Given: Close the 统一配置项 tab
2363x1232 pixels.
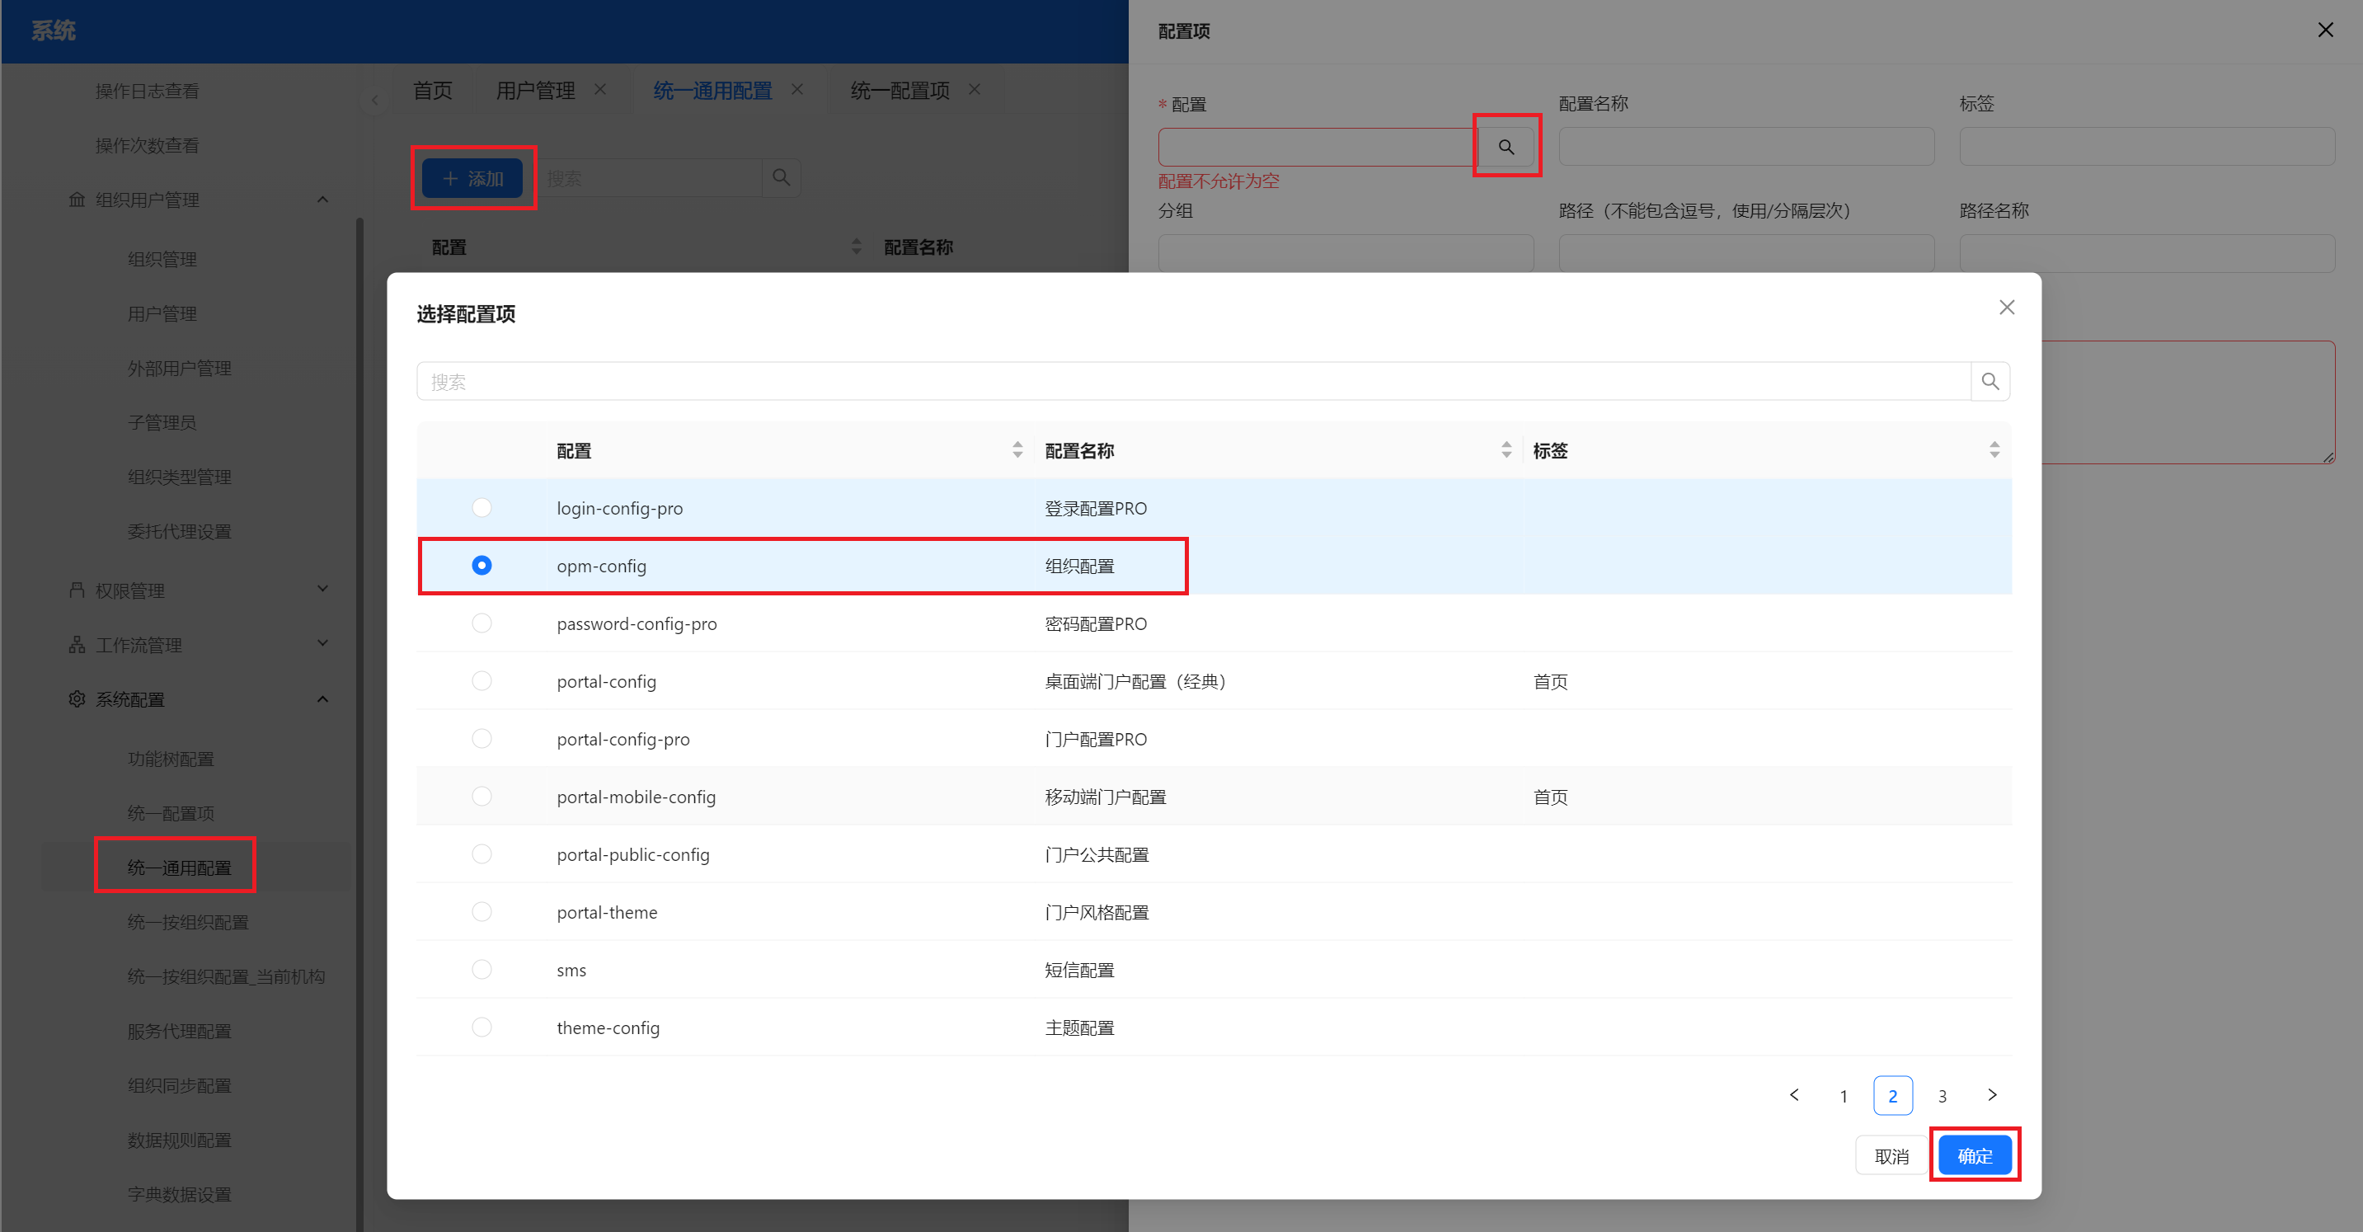Looking at the screenshot, I should point(975,90).
